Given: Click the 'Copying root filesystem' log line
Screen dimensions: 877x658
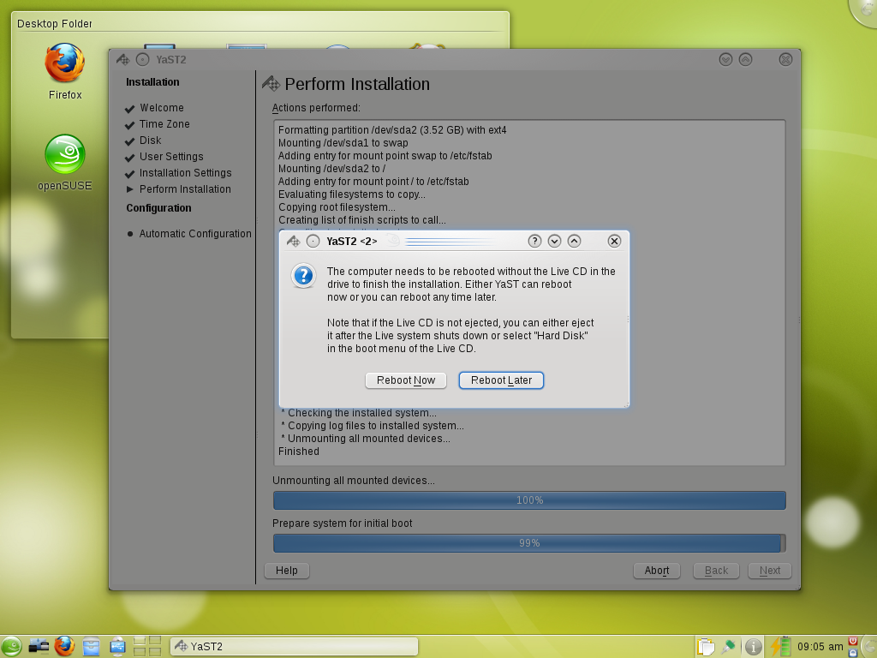Looking at the screenshot, I should [337, 207].
